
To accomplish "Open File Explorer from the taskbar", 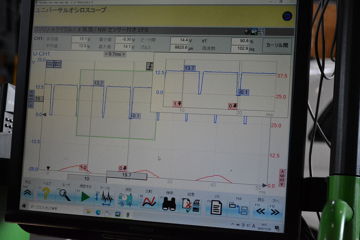I will tap(88, 212).
